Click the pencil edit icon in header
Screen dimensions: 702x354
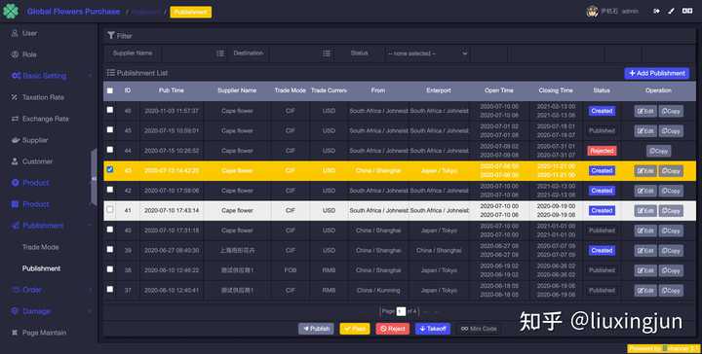[x=671, y=11]
